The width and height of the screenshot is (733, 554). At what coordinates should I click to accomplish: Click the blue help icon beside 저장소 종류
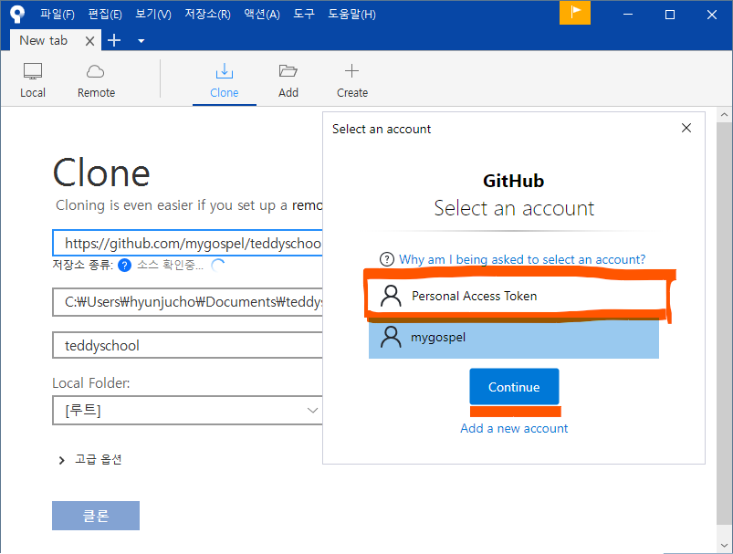(124, 265)
